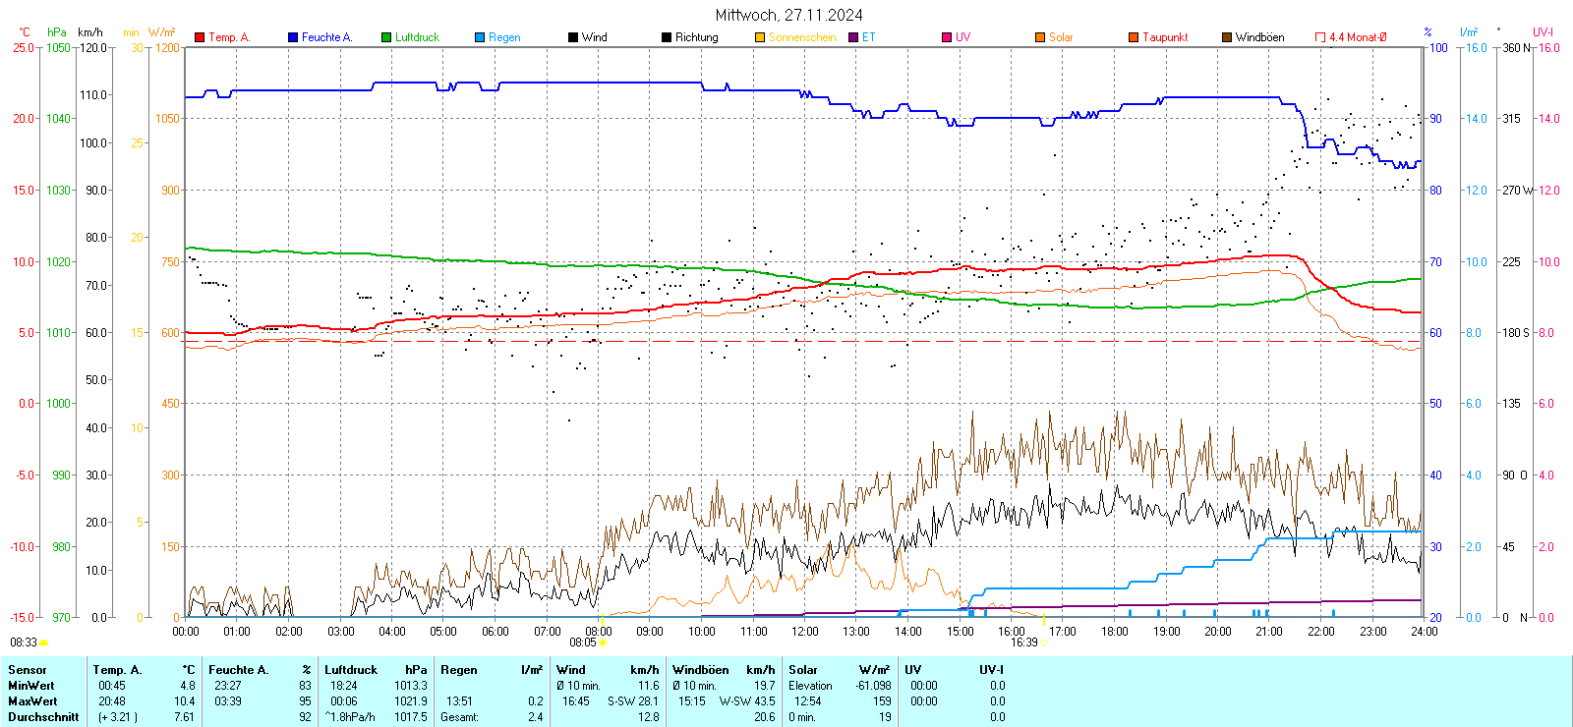Click the brown Windböen legend square
Viewport: 1573px width, 727px height.
(1227, 37)
